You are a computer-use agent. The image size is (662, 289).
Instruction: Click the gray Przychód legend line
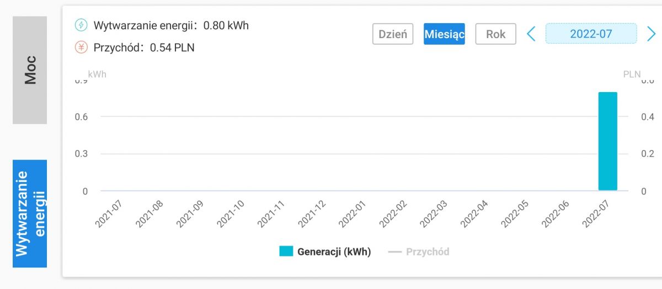click(x=395, y=251)
